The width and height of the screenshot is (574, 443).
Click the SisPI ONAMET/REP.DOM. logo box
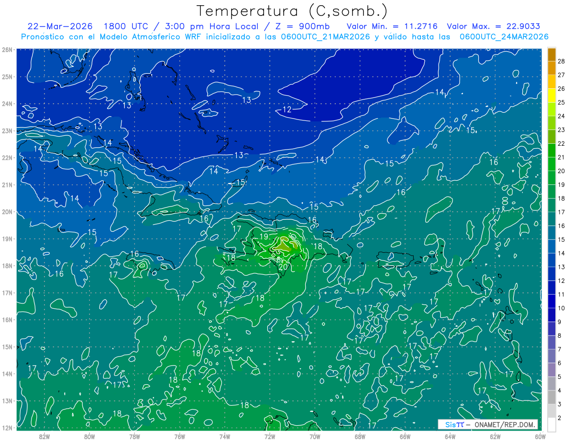tap(488, 424)
